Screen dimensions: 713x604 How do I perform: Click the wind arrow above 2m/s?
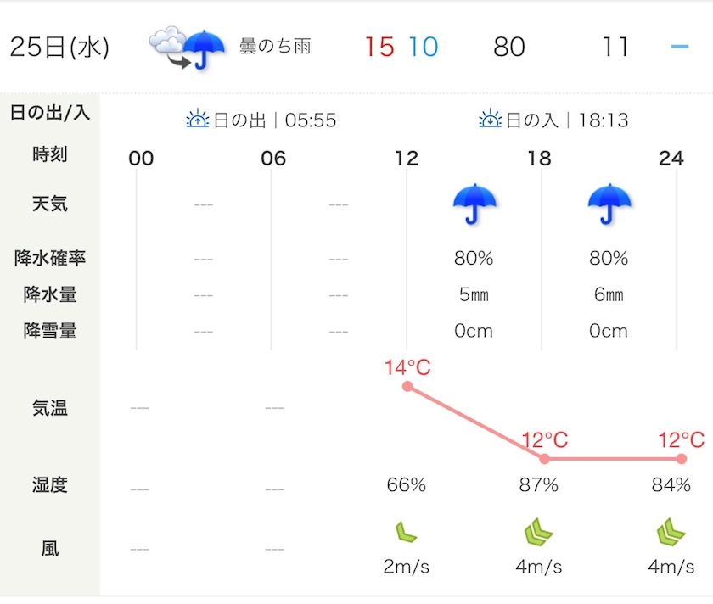pyautogui.click(x=406, y=533)
